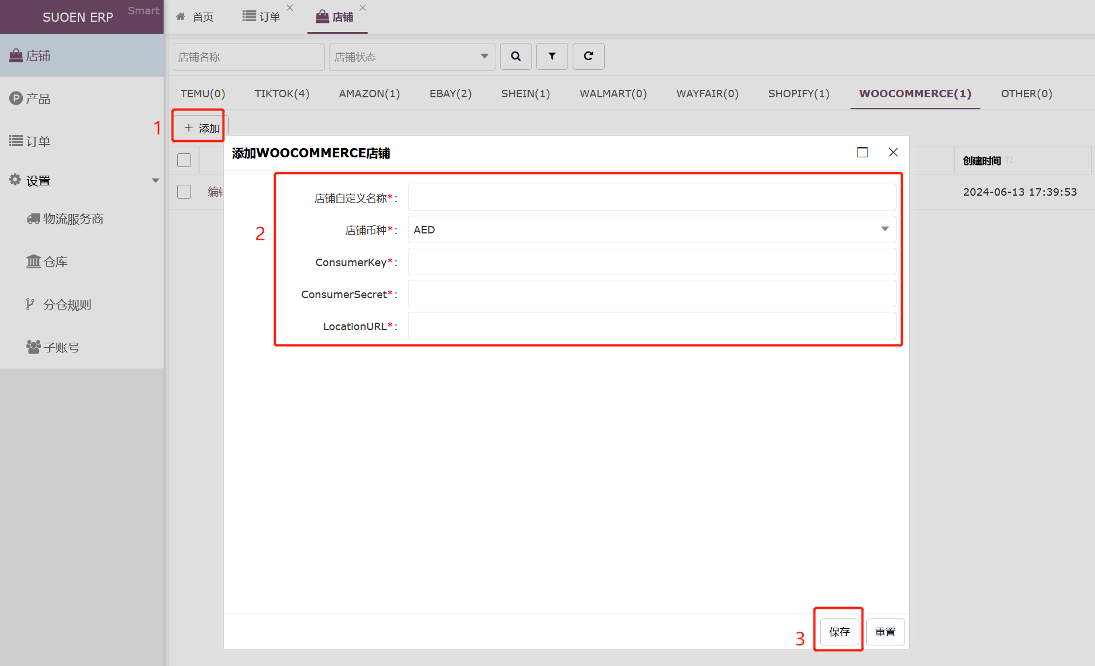
Task: Open 仓库 in the sidebar
Action: coord(82,261)
